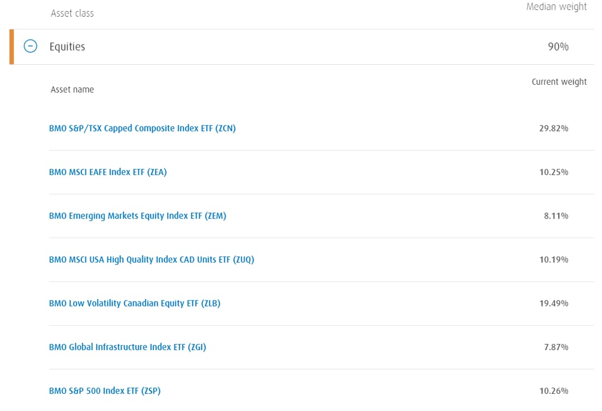Viewport: 602px width, 411px height.
Task: Open BMO Low Volatility Canadian Equity ETF (ZLB)
Action: (x=135, y=303)
